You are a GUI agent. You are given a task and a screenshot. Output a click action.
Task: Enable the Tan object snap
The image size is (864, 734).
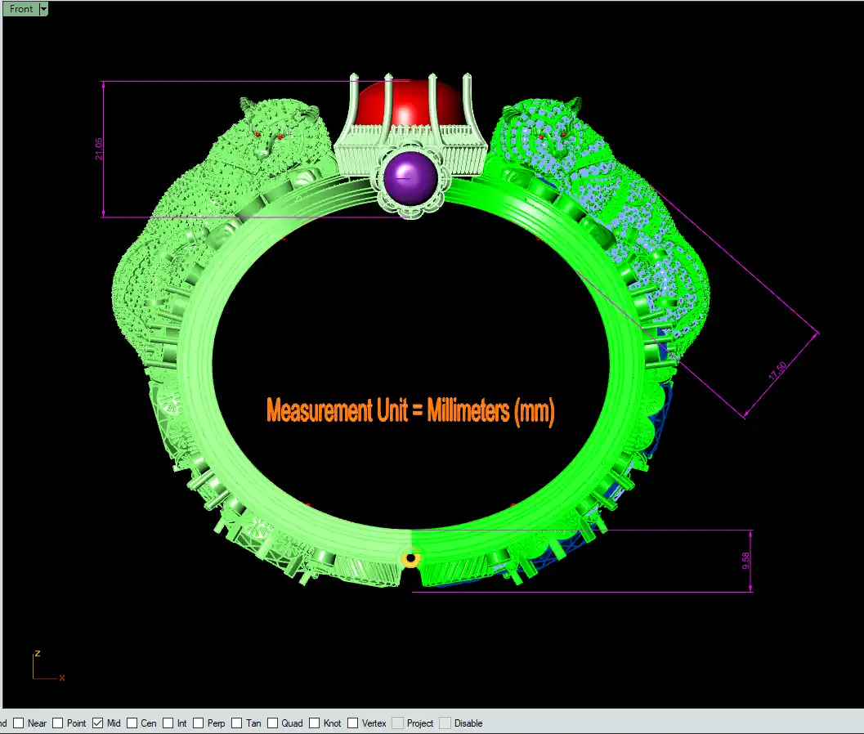coord(238,723)
